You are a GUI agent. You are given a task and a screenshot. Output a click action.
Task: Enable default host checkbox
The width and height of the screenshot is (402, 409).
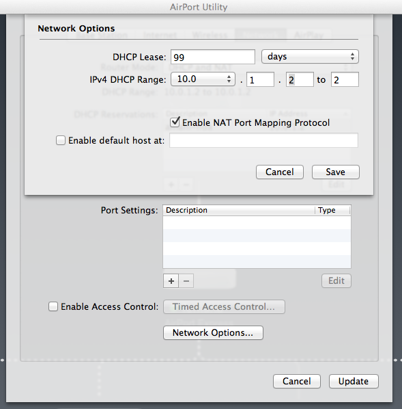61,140
